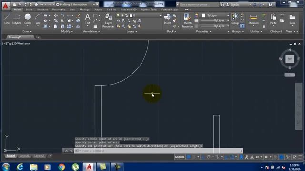
Task: Click the Paste icon
Action: [x=273, y=19]
